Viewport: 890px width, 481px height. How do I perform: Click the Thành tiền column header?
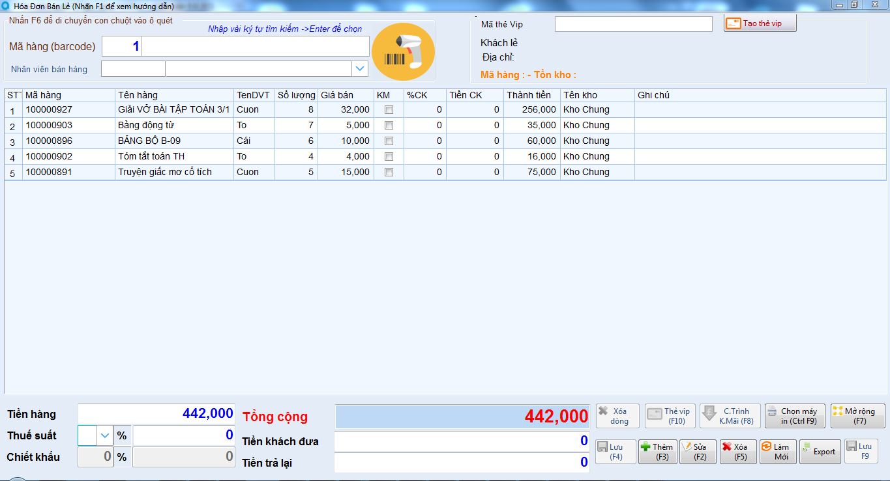(532, 95)
